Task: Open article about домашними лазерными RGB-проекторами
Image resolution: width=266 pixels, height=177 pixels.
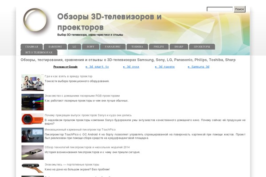Action: pyautogui.click(x=82, y=96)
